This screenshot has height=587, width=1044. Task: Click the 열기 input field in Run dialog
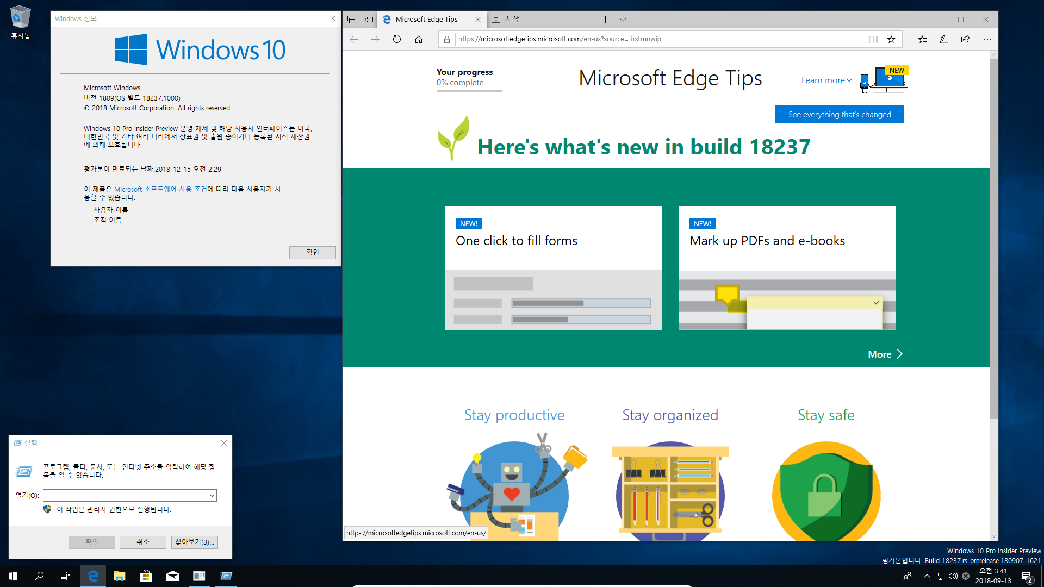click(126, 495)
